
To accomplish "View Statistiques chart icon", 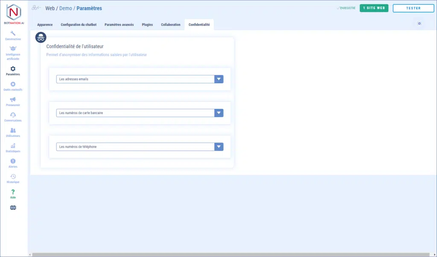I will point(13,146).
